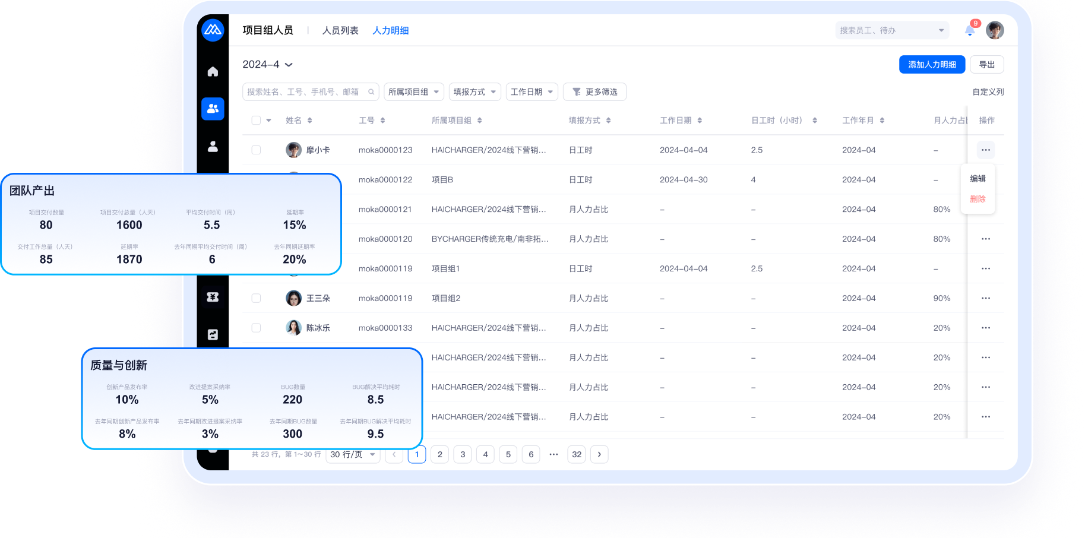This screenshot has width=1085, height=538.
Task: Click the 导出 button
Action: pos(986,65)
